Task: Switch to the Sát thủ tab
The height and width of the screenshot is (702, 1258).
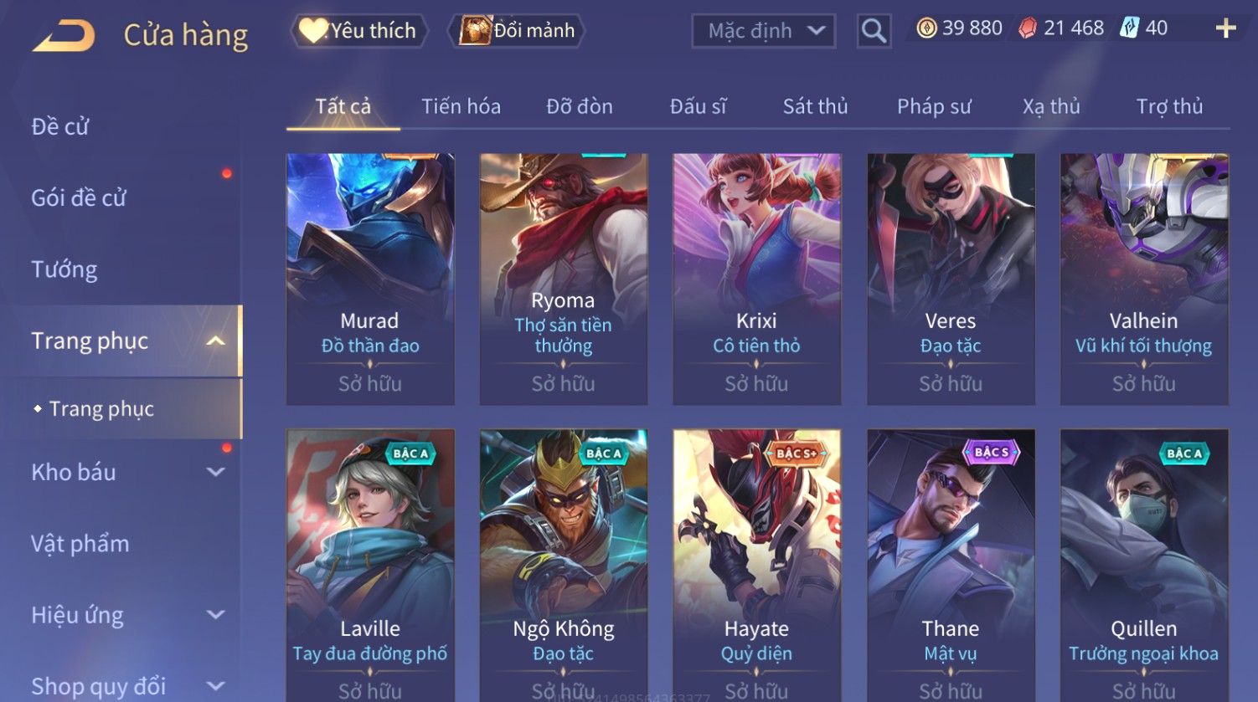Action: pyautogui.click(x=815, y=106)
